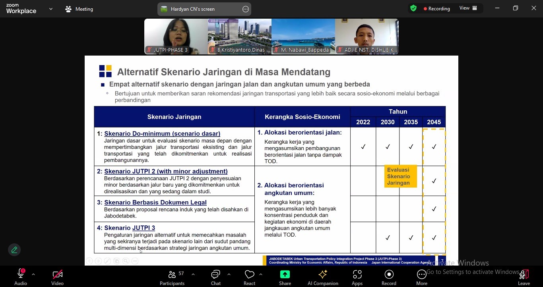Click the checkmark for Dokumen Legal in 2045
The width and height of the screenshot is (543, 287).
coord(434,209)
